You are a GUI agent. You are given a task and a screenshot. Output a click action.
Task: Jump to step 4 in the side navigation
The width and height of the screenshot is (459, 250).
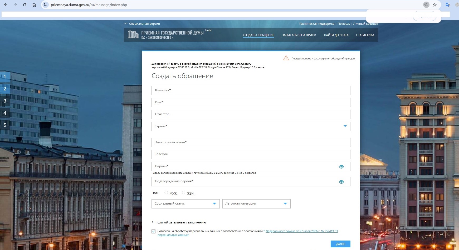(5, 113)
